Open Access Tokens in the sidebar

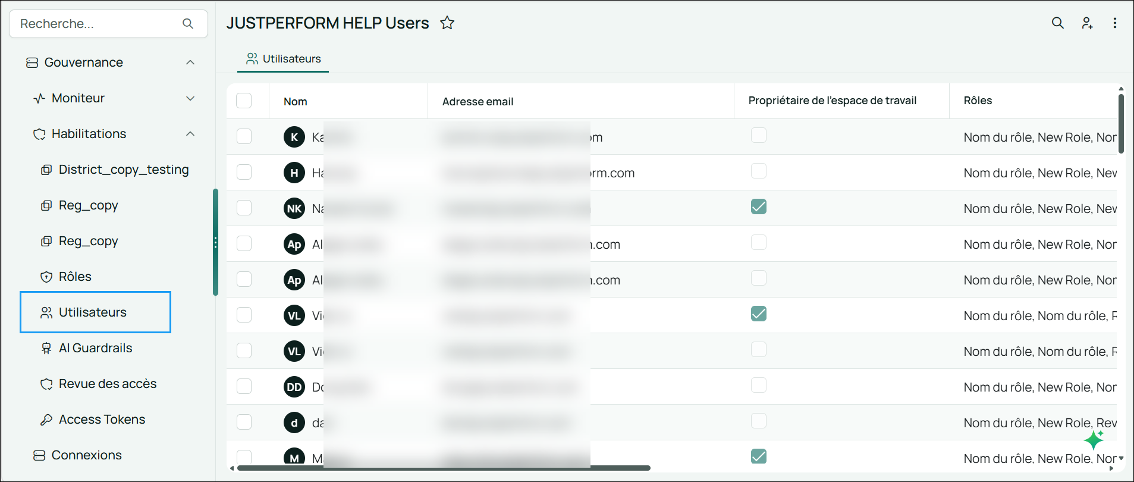102,420
